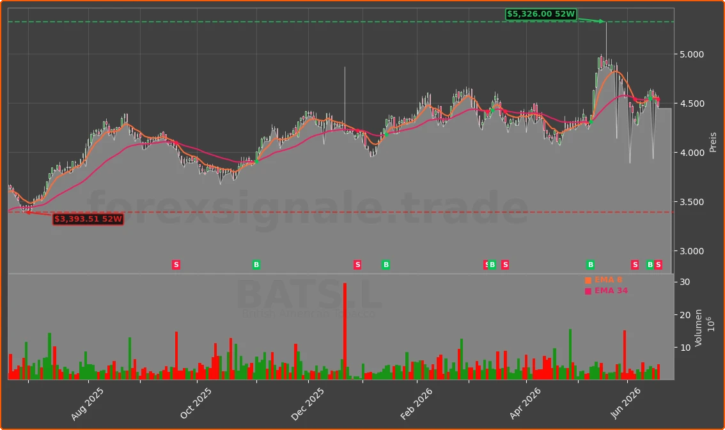The height and width of the screenshot is (430, 725).
Task: Click the Dec 2025 date axis label
Action: pos(308,404)
